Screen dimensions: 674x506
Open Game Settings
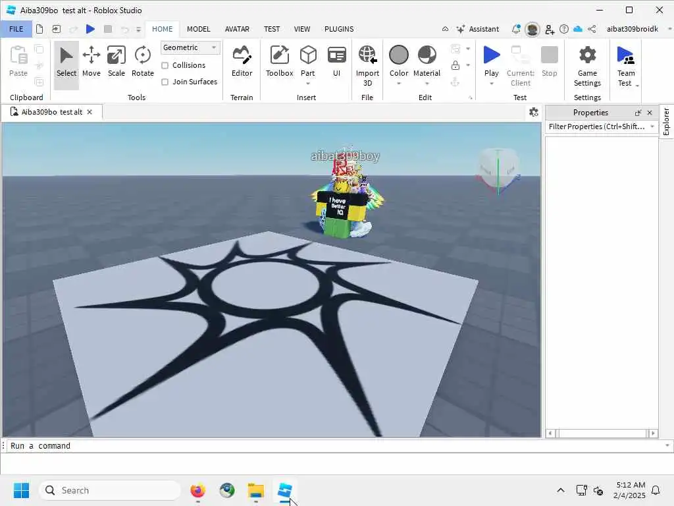coord(587,66)
